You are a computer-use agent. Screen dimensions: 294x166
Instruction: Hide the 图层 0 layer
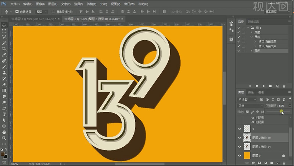click(240, 156)
